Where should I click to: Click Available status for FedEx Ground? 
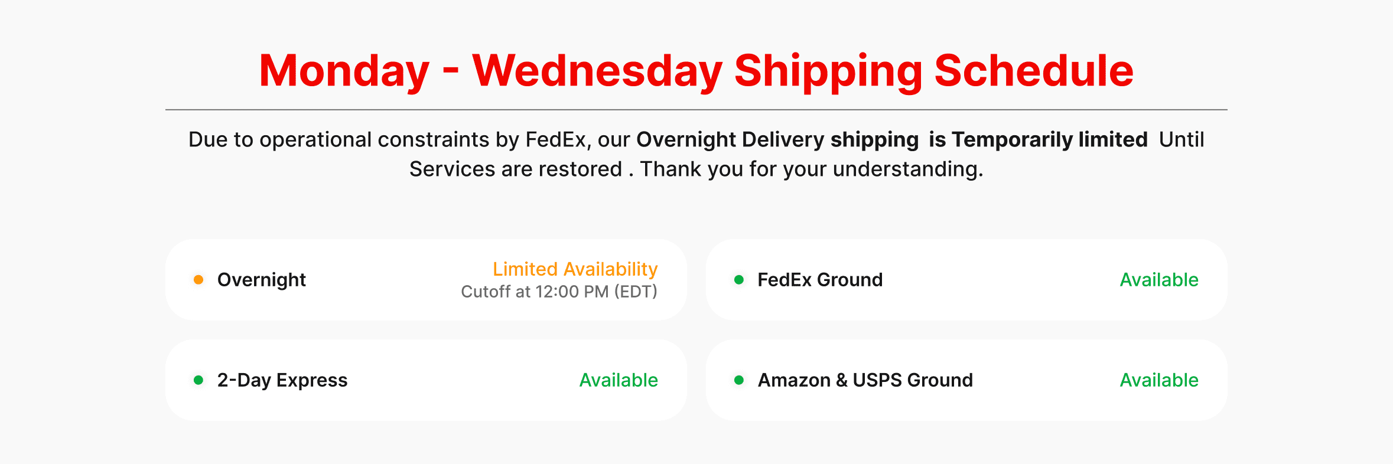click(1158, 280)
